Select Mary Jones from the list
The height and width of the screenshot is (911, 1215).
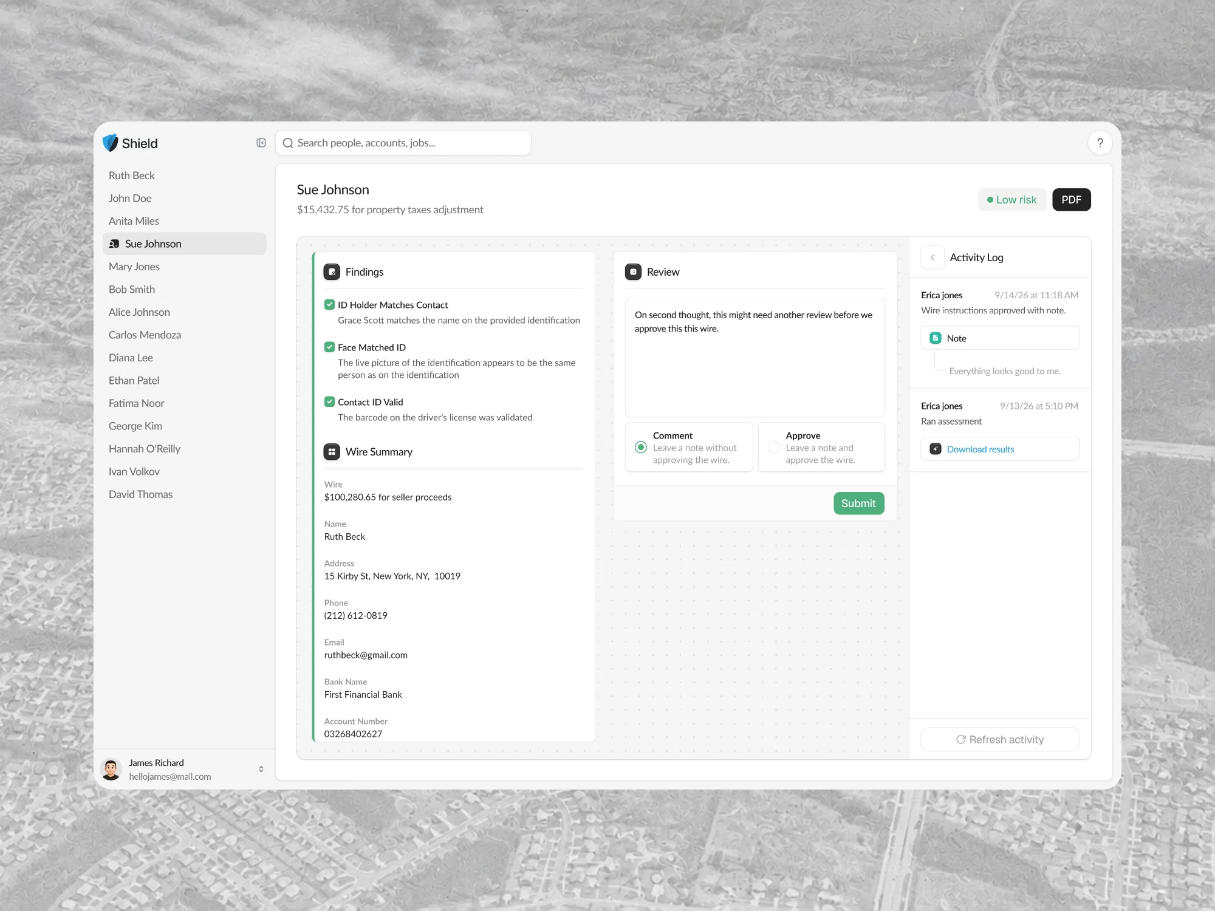pyautogui.click(x=134, y=267)
